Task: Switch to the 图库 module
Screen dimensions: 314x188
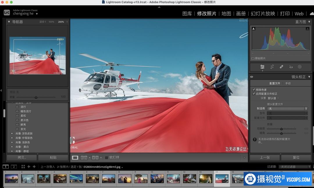Action: pyautogui.click(x=187, y=14)
